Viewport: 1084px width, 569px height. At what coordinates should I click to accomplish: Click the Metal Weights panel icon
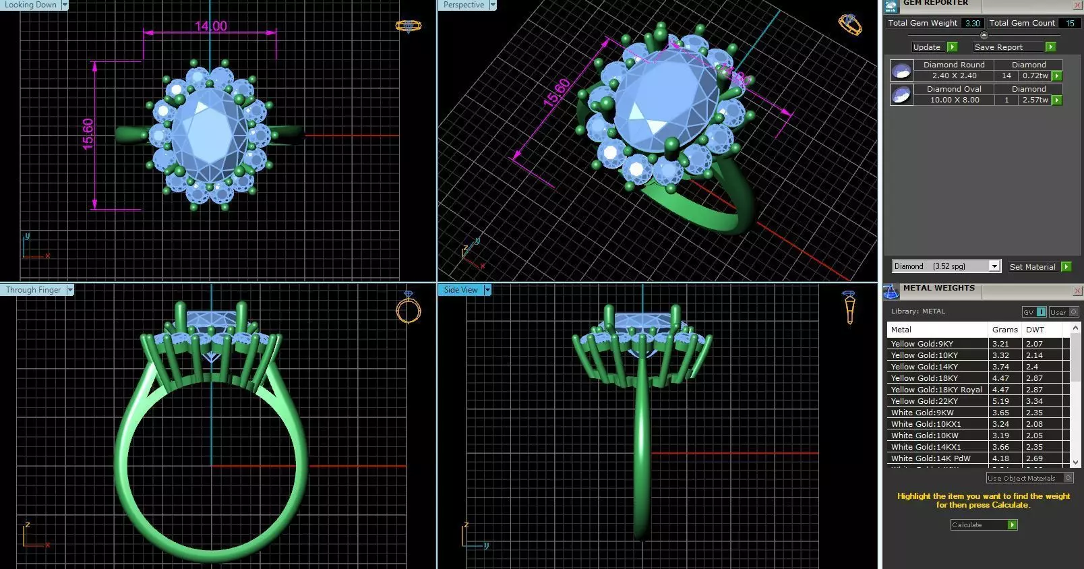pos(891,292)
